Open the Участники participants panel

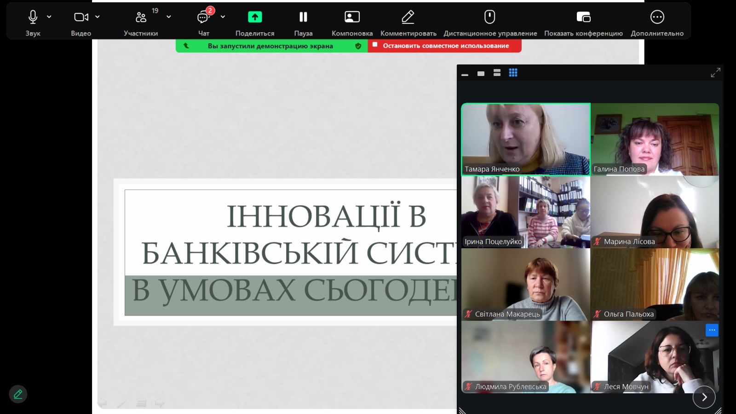(x=141, y=17)
